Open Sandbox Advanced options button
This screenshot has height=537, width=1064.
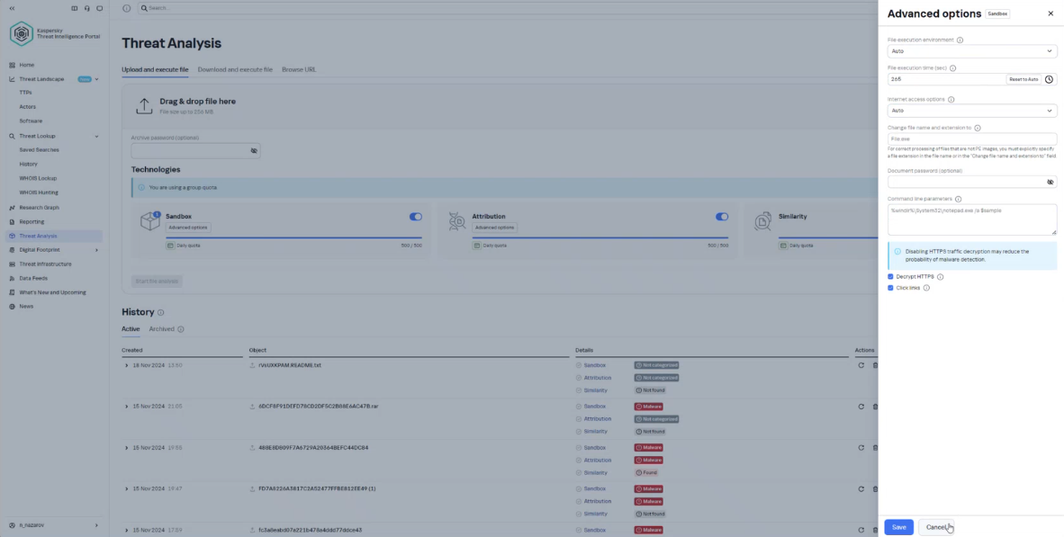coord(188,228)
